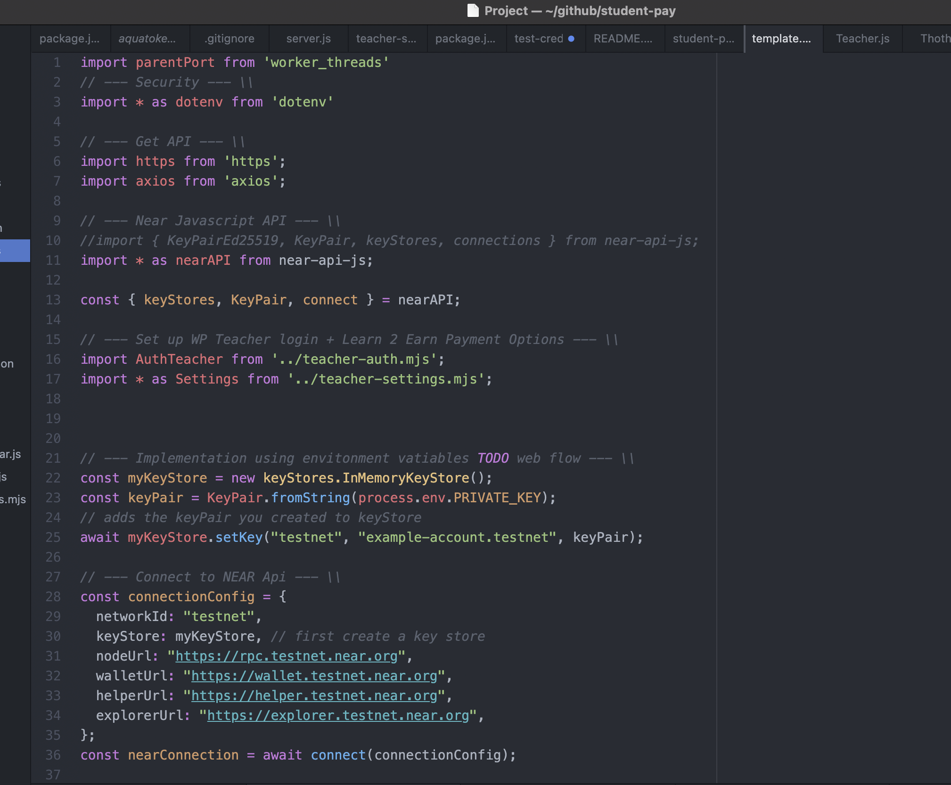Place cursor on PRIVATE_KEY in line 23
The width and height of the screenshot is (951, 785).
497,498
